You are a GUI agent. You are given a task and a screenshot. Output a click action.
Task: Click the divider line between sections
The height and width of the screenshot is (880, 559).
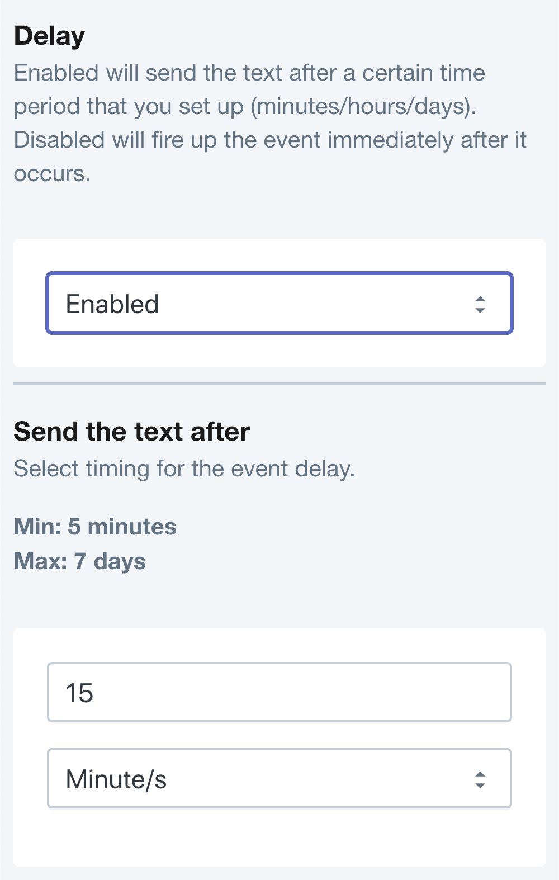[x=279, y=384]
